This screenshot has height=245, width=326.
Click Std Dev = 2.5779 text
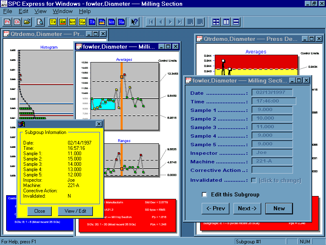coord(156,202)
